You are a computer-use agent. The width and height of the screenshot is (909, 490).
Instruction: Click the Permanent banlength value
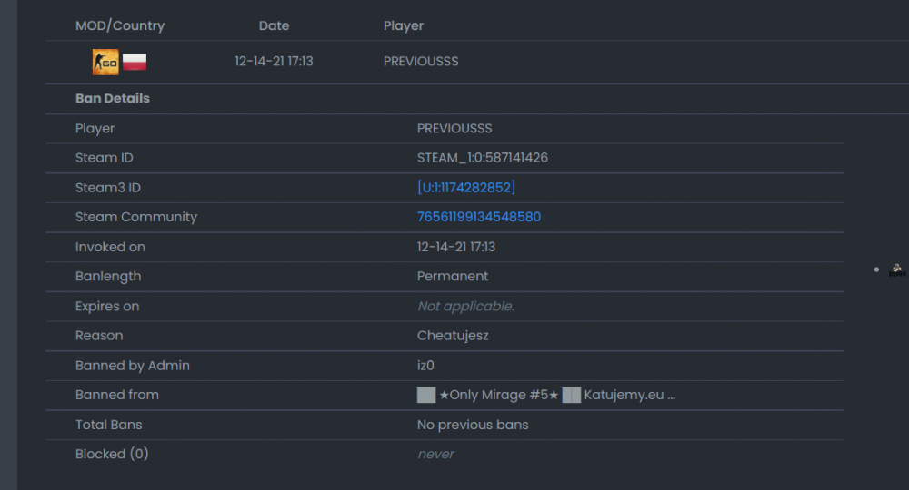click(x=453, y=277)
